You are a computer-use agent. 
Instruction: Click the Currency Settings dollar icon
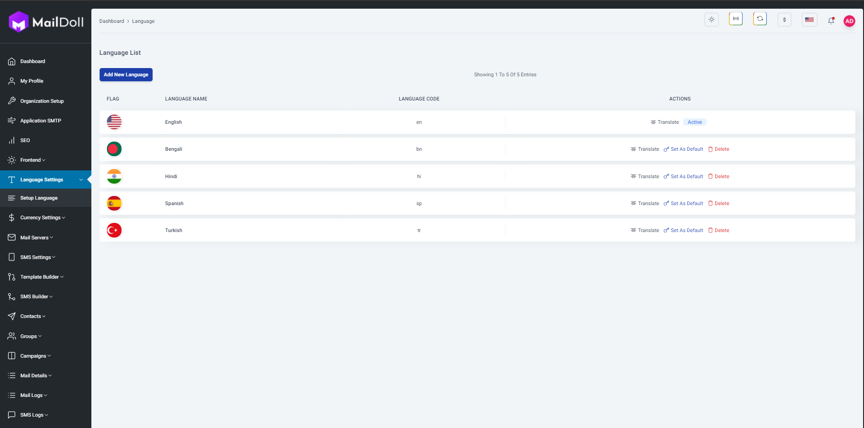pos(12,217)
